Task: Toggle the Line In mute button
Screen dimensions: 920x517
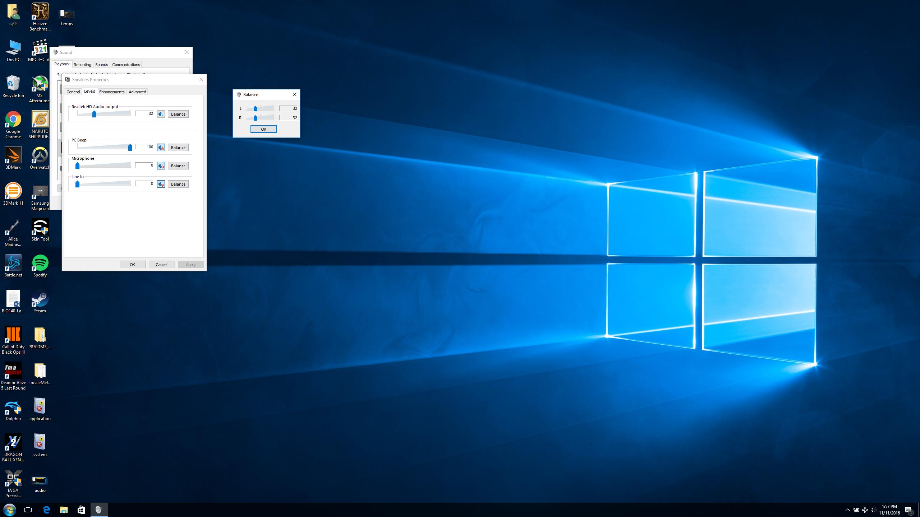Action: click(x=161, y=184)
